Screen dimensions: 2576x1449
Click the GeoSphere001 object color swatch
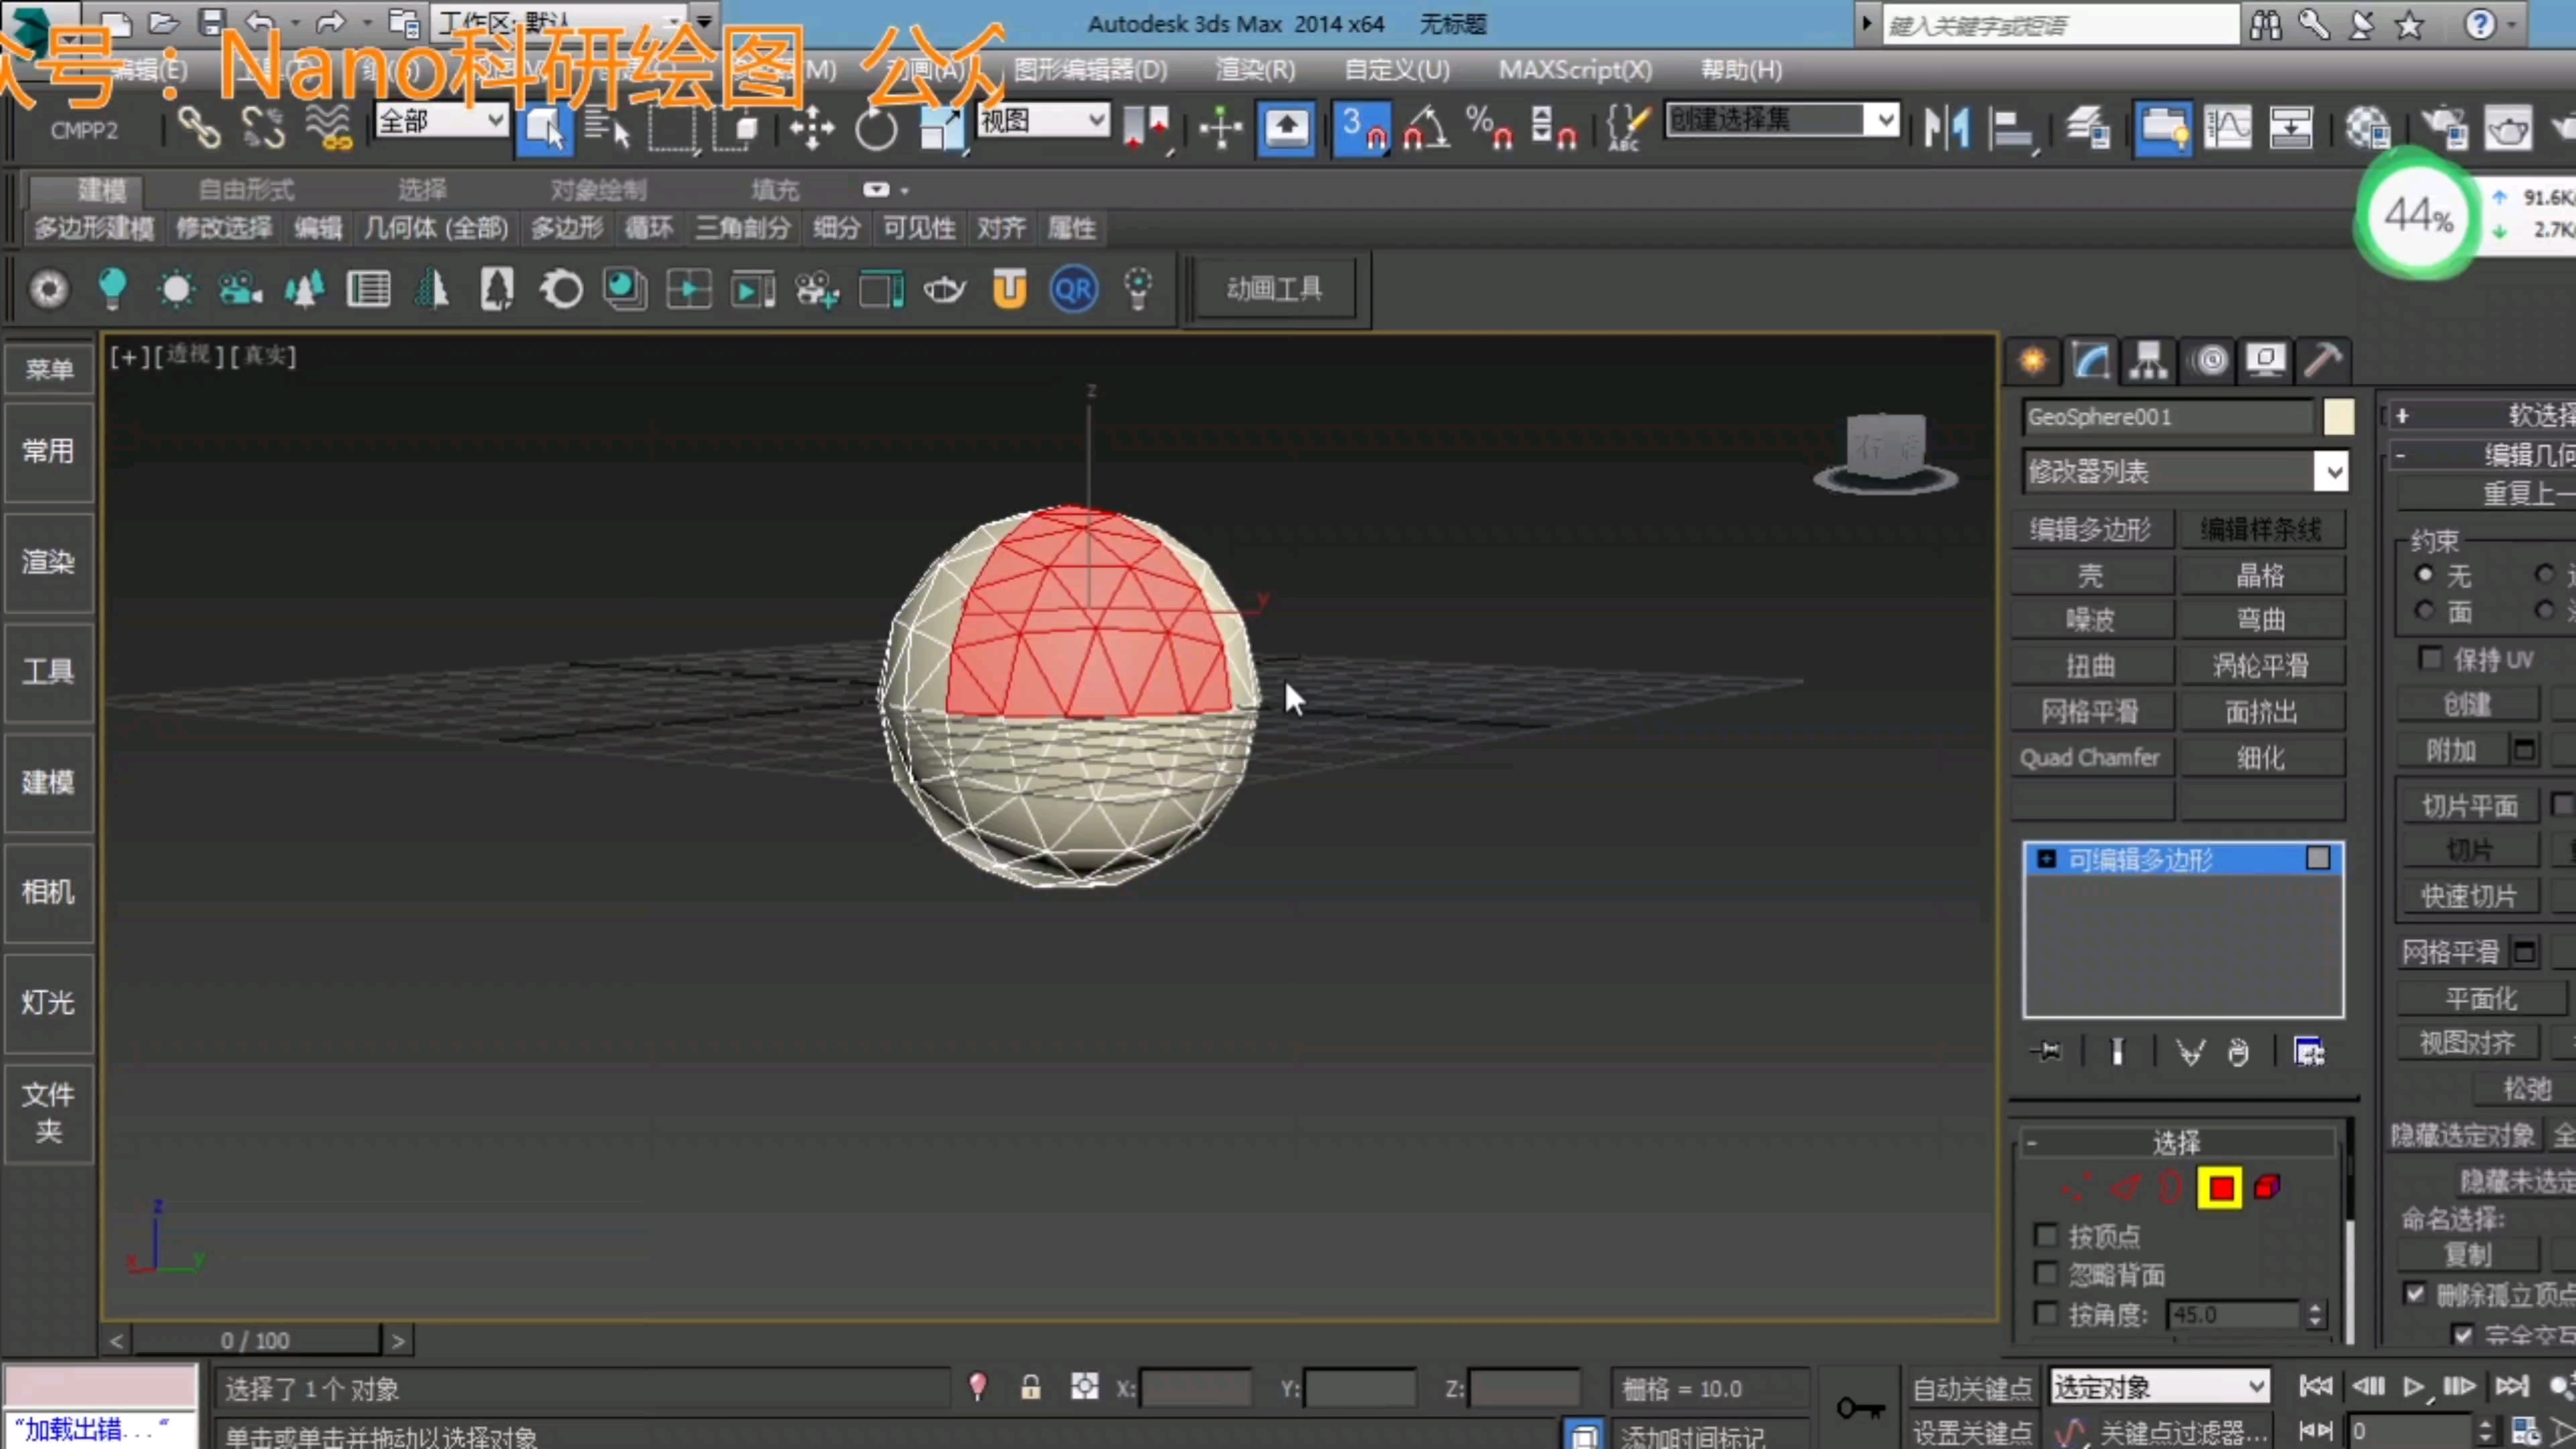pos(2338,417)
